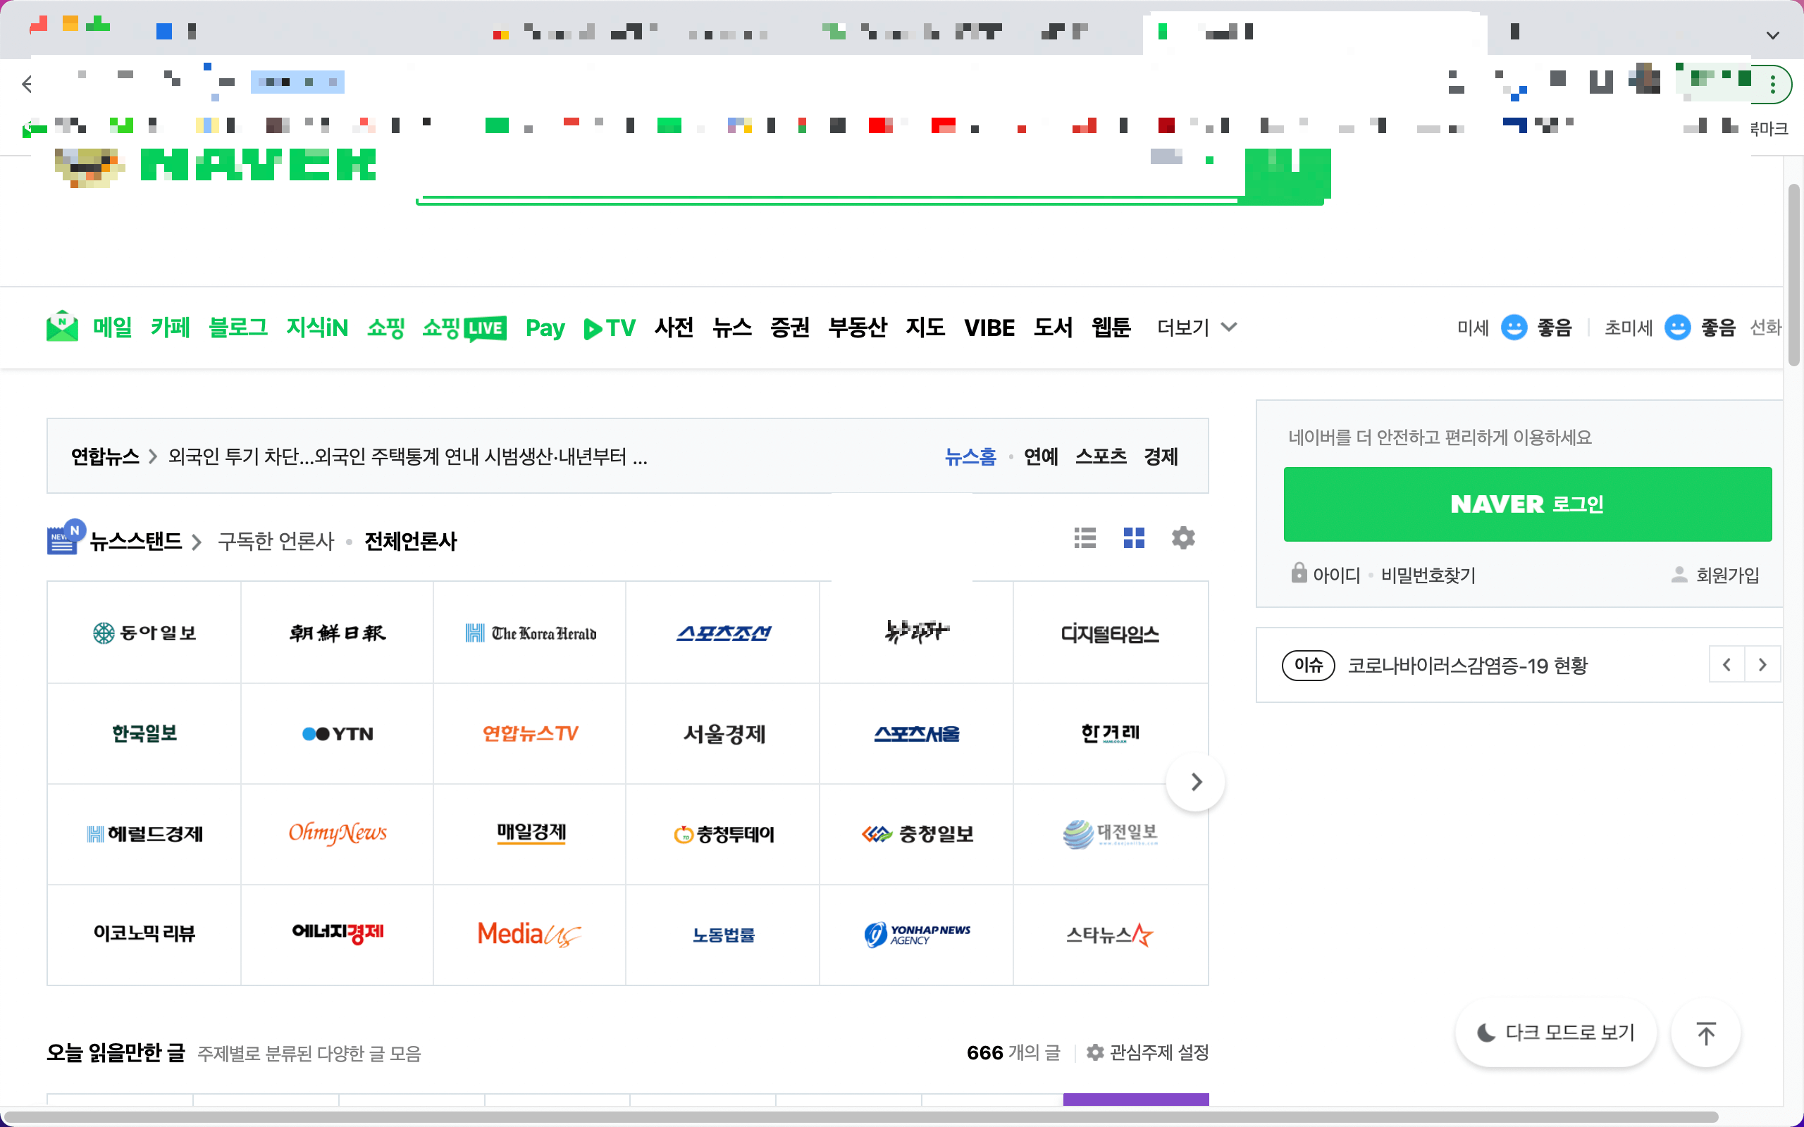Show next issue with right chevron
This screenshot has width=1804, height=1127.
[x=1762, y=664]
